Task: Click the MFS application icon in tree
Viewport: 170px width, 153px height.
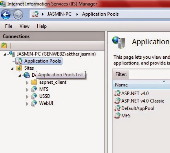Action: pos(34,89)
